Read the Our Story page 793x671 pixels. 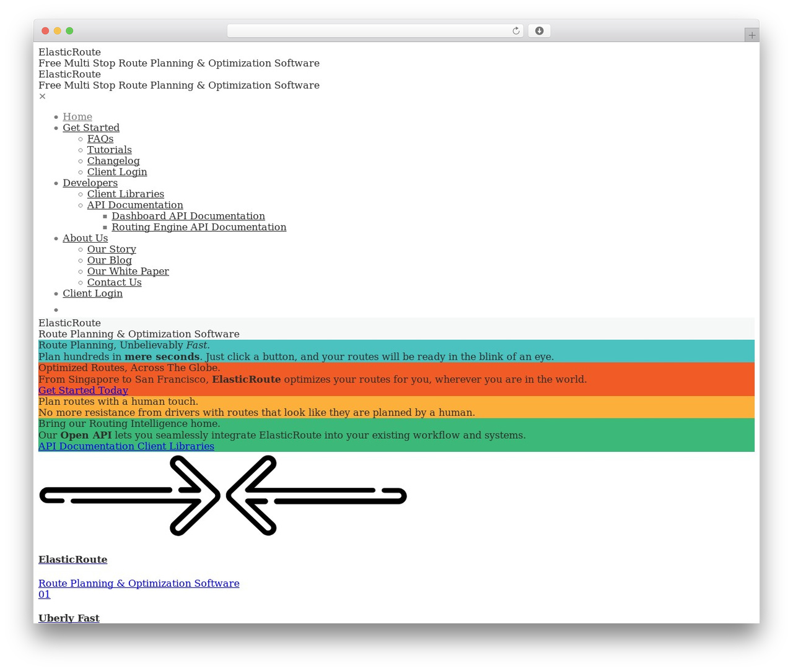click(112, 249)
